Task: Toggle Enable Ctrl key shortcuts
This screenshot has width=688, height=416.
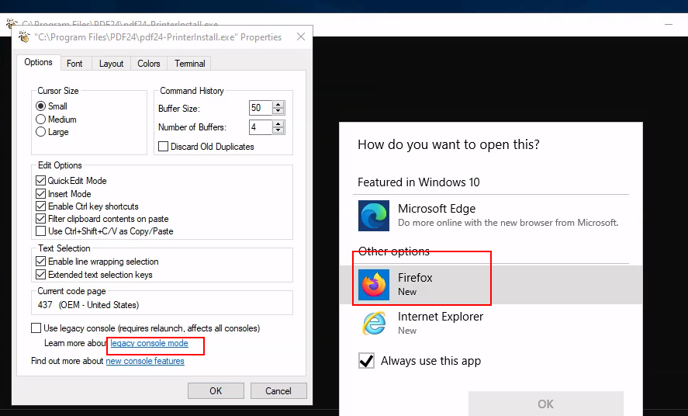Action: coord(41,206)
